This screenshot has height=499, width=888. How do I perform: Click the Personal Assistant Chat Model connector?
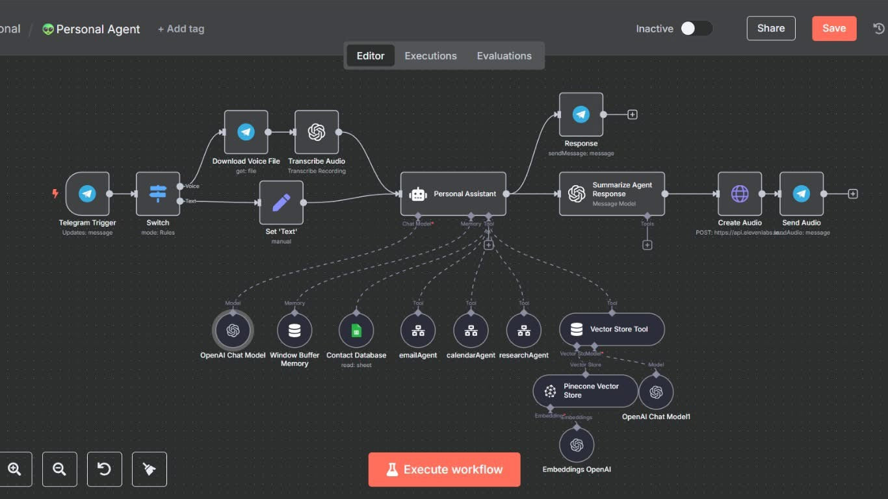(x=418, y=216)
